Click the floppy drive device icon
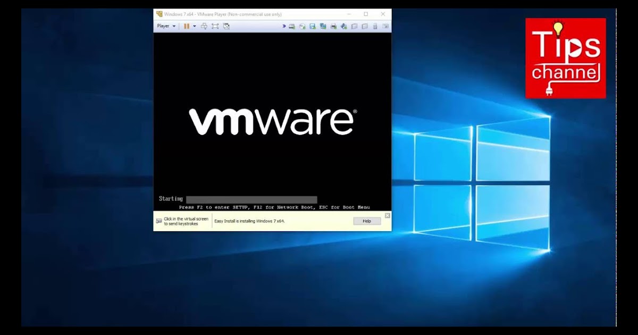Screen dimensions: 638x335 [x=313, y=26]
